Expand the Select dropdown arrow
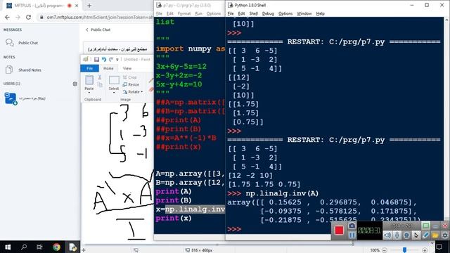 (114, 92)
